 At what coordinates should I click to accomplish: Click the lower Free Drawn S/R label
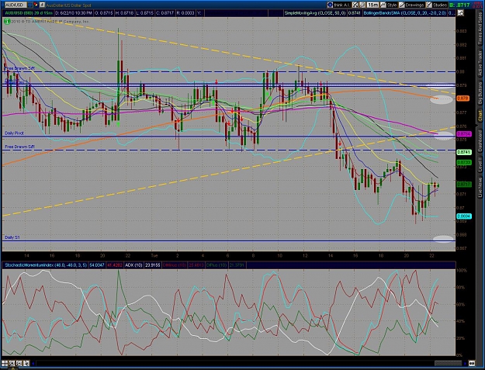pyautogui.click(x=19, y=147)
